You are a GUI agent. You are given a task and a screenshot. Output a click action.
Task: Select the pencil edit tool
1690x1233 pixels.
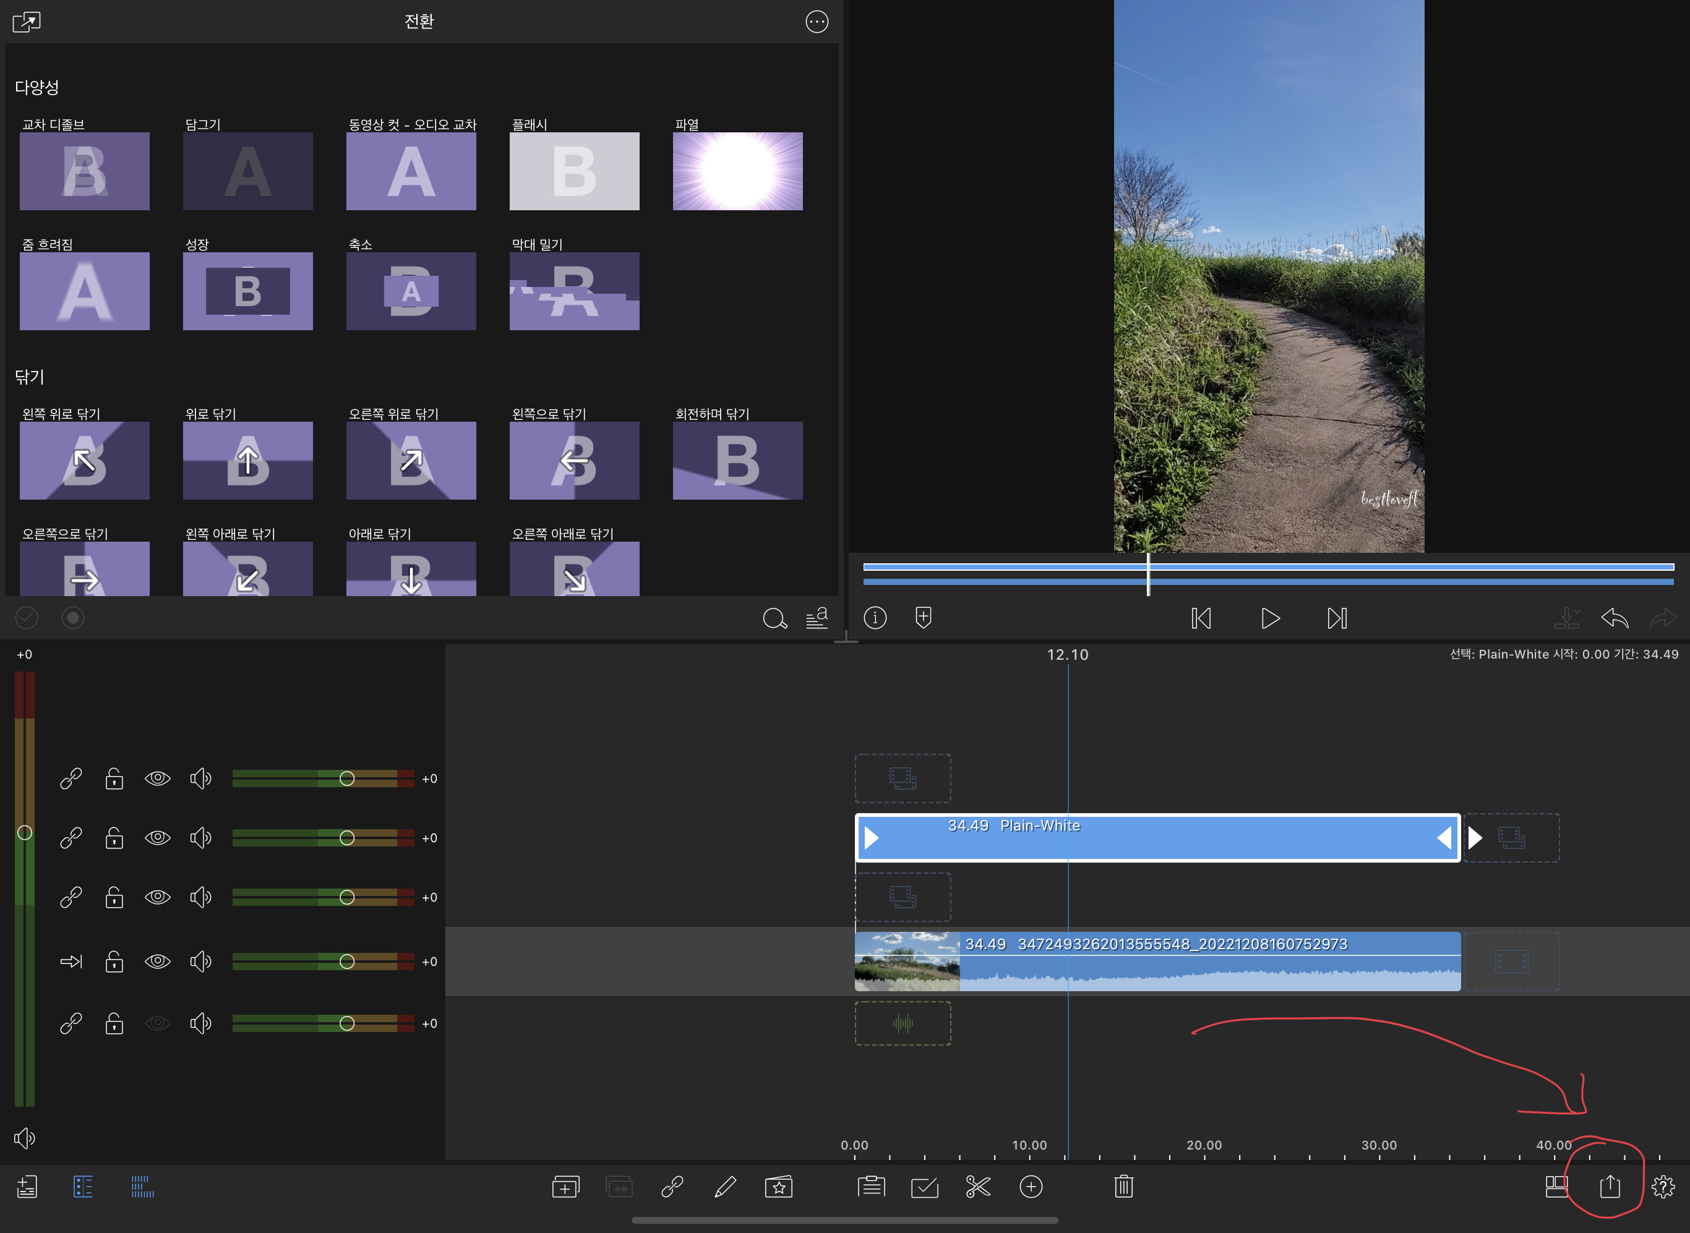click(x=725, y=1187)
